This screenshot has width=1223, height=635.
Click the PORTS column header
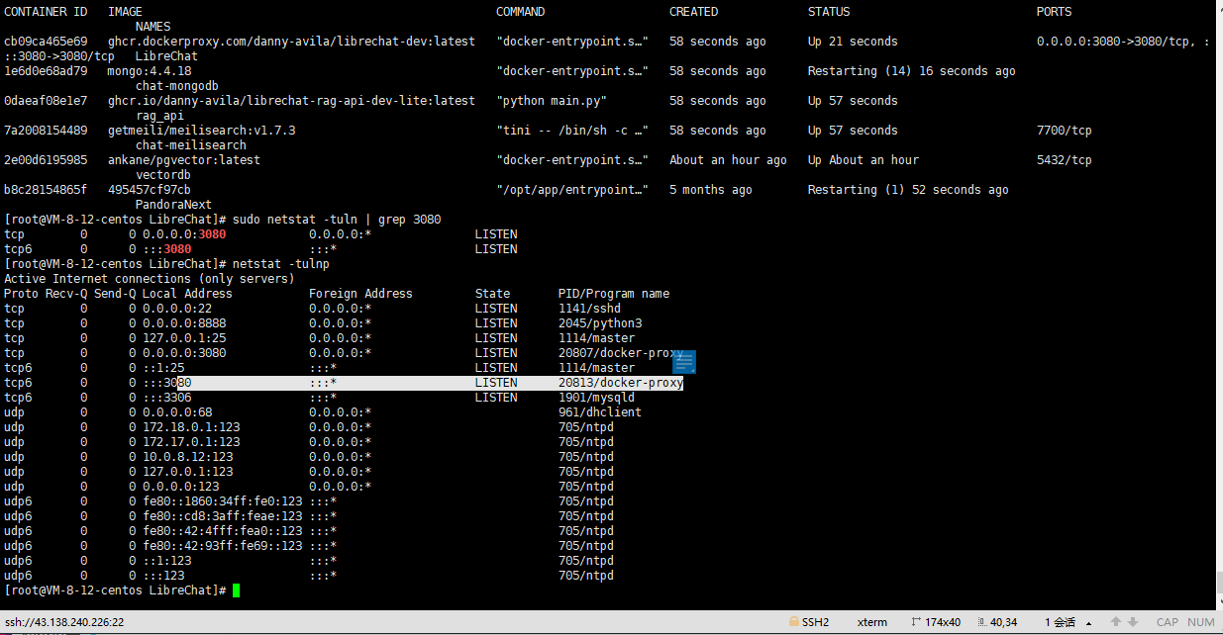point(1055,12)
